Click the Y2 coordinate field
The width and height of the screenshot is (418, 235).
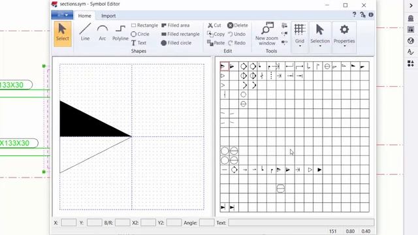point(174,223)
